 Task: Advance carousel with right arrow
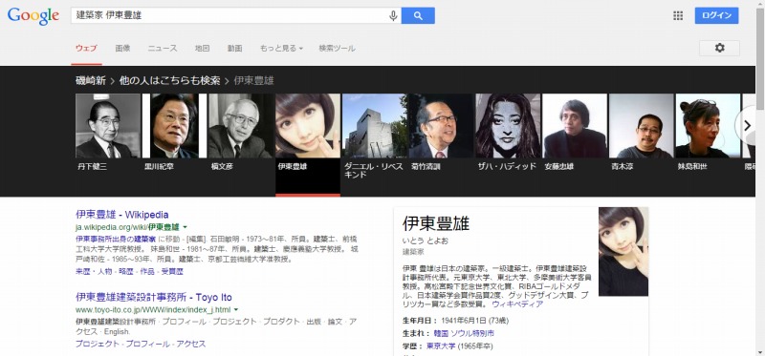coord(747,126)
